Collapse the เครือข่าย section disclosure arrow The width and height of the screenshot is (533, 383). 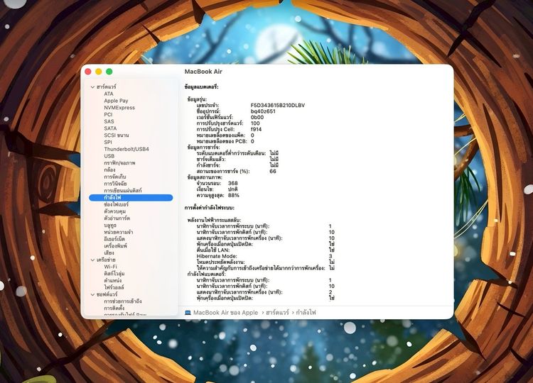coord(92,260)
